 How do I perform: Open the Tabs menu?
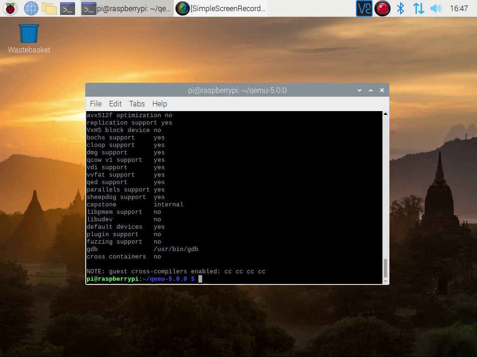coord(136,104)
